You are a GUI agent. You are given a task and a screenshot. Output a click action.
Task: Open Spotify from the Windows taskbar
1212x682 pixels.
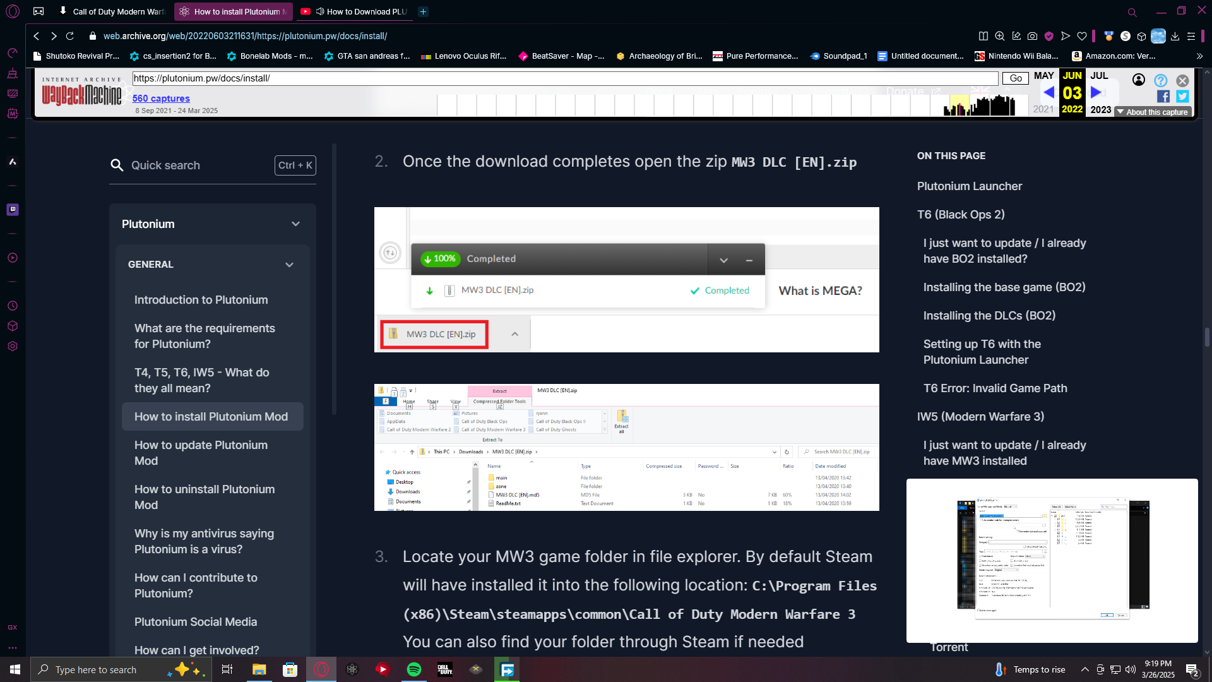click(414, 669)
